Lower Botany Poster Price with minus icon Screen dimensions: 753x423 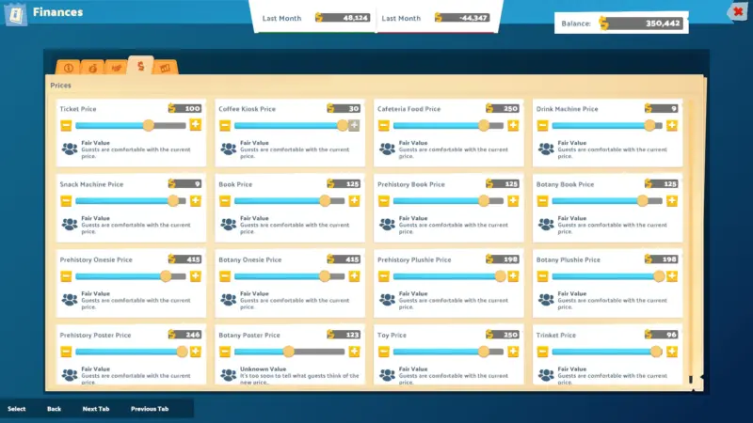(225, 352)
